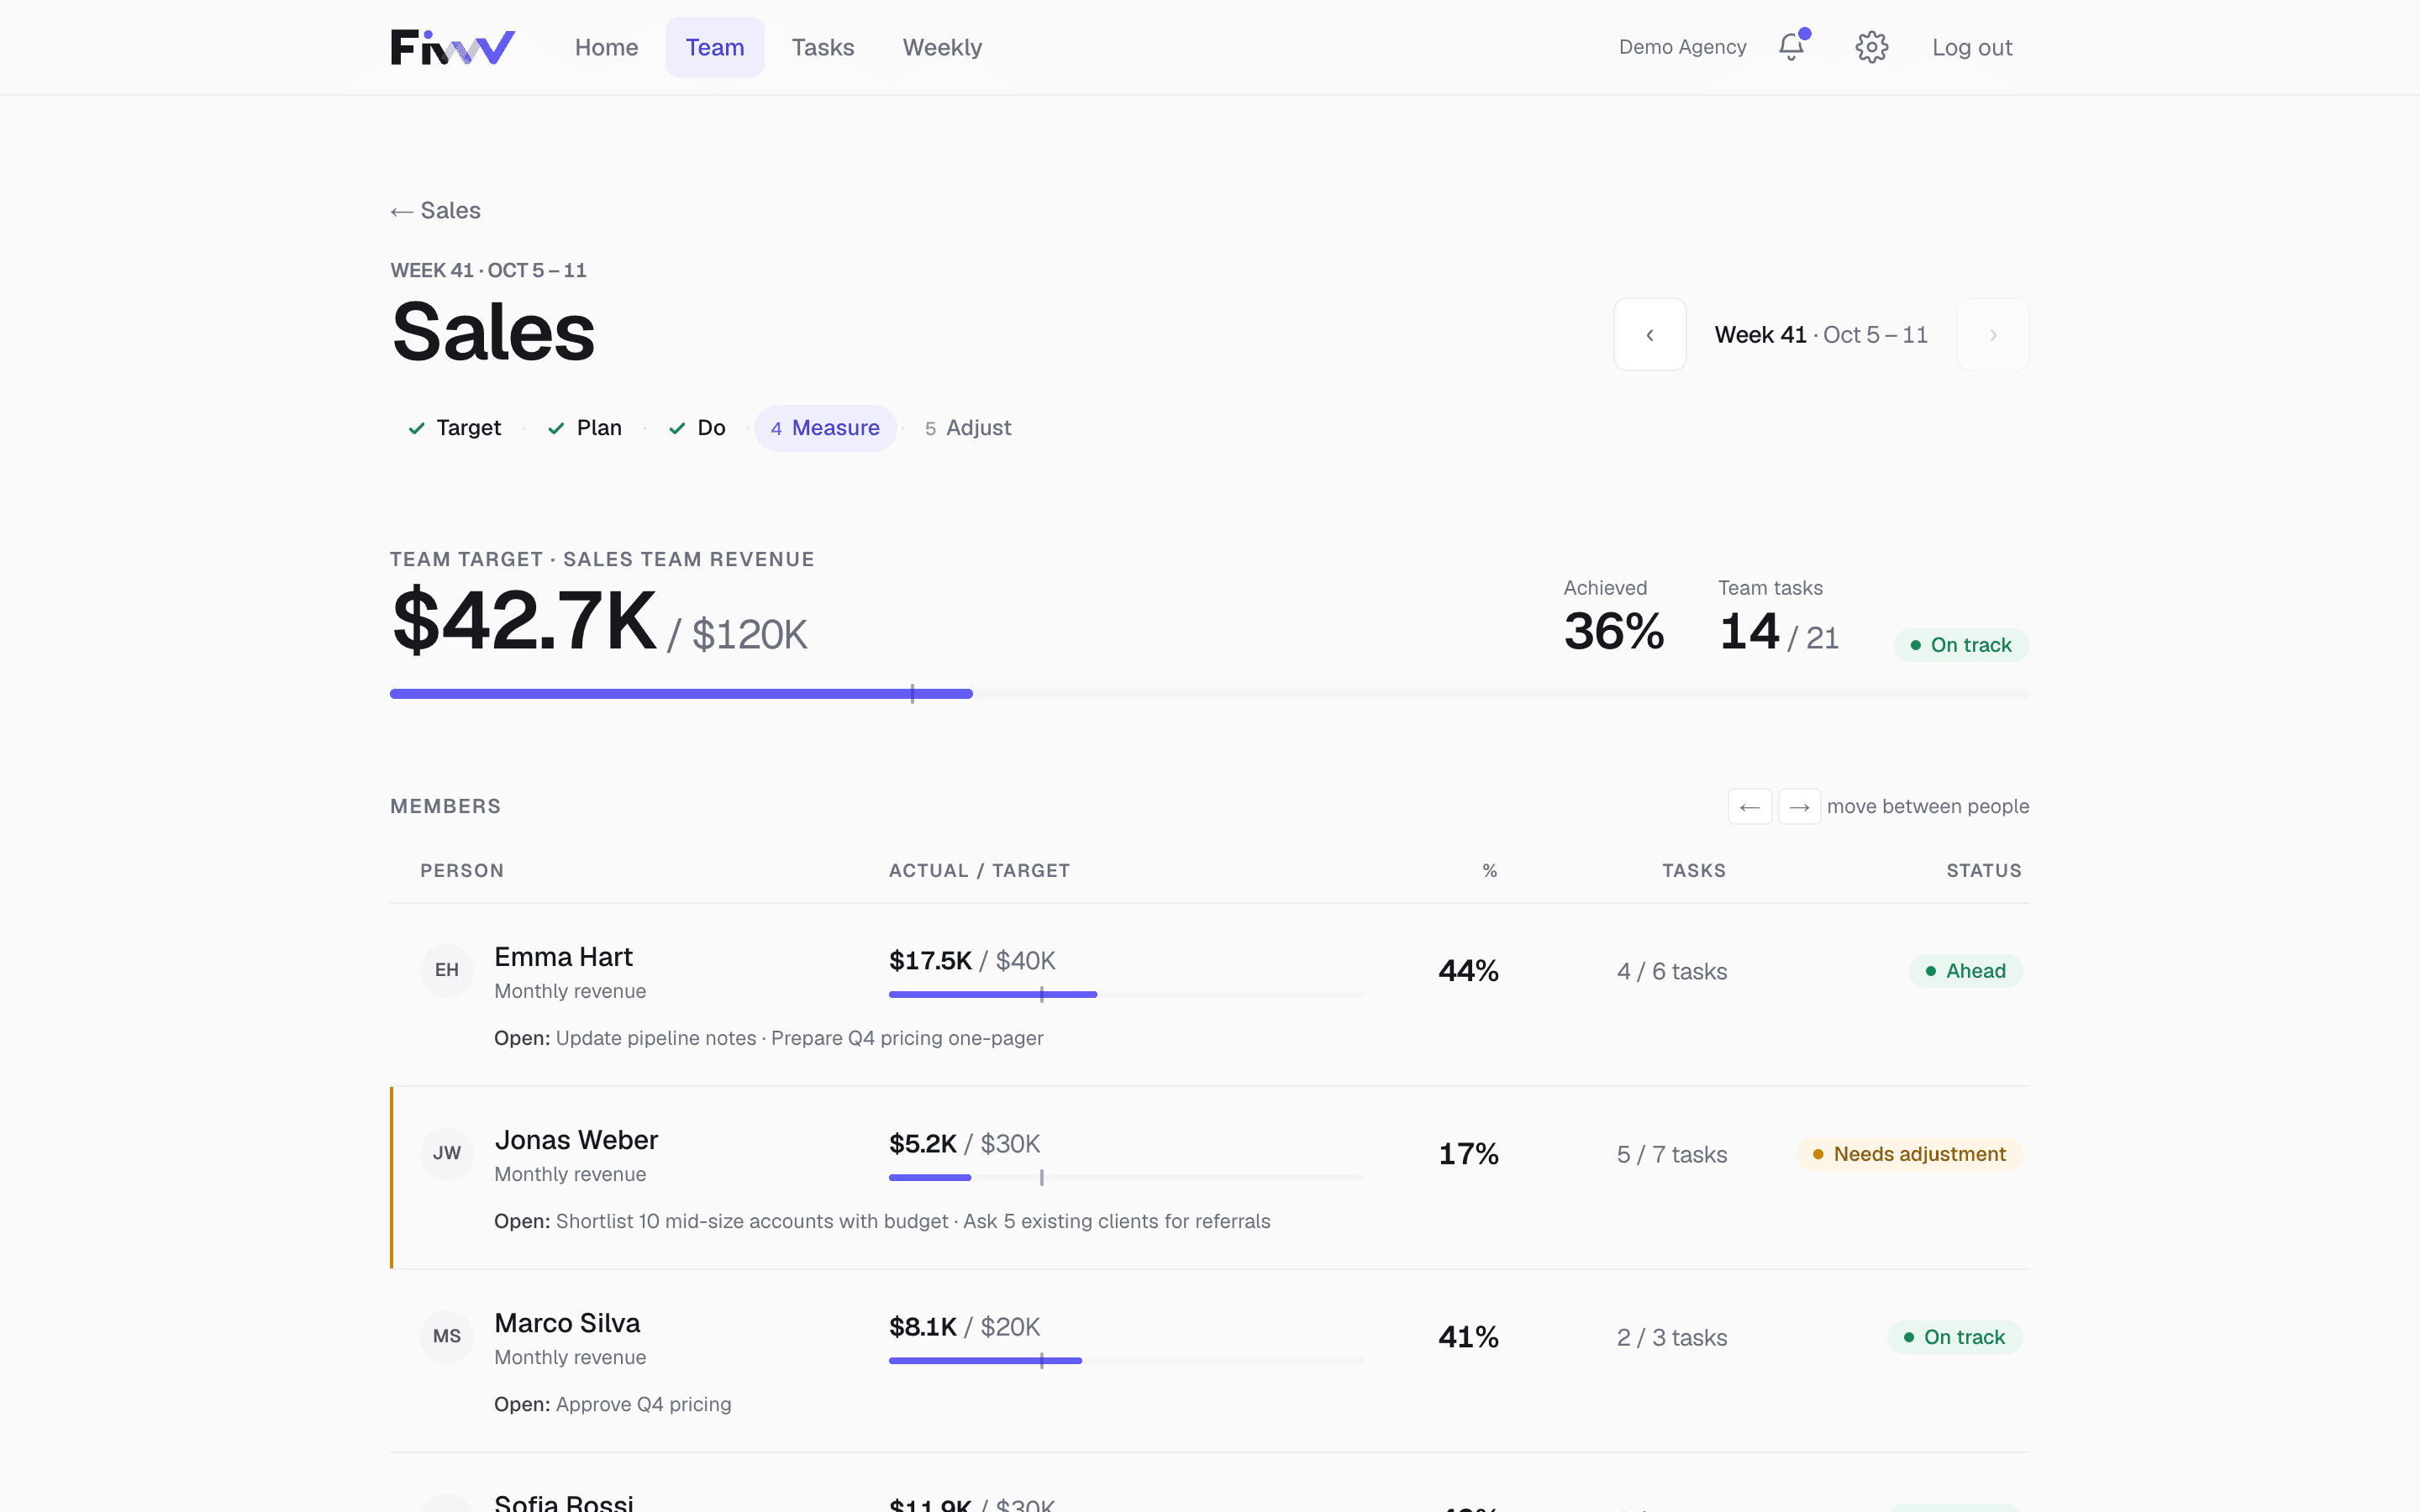Click the Needs adjustment status badge
Viewport: 2420px width, 1512px height.
pyautogui.click(x=1909, y=1154)
